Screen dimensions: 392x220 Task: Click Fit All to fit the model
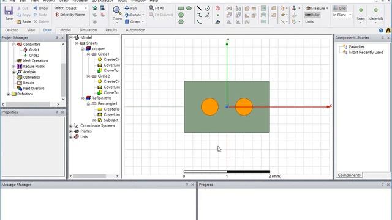[x=157, y=8]
